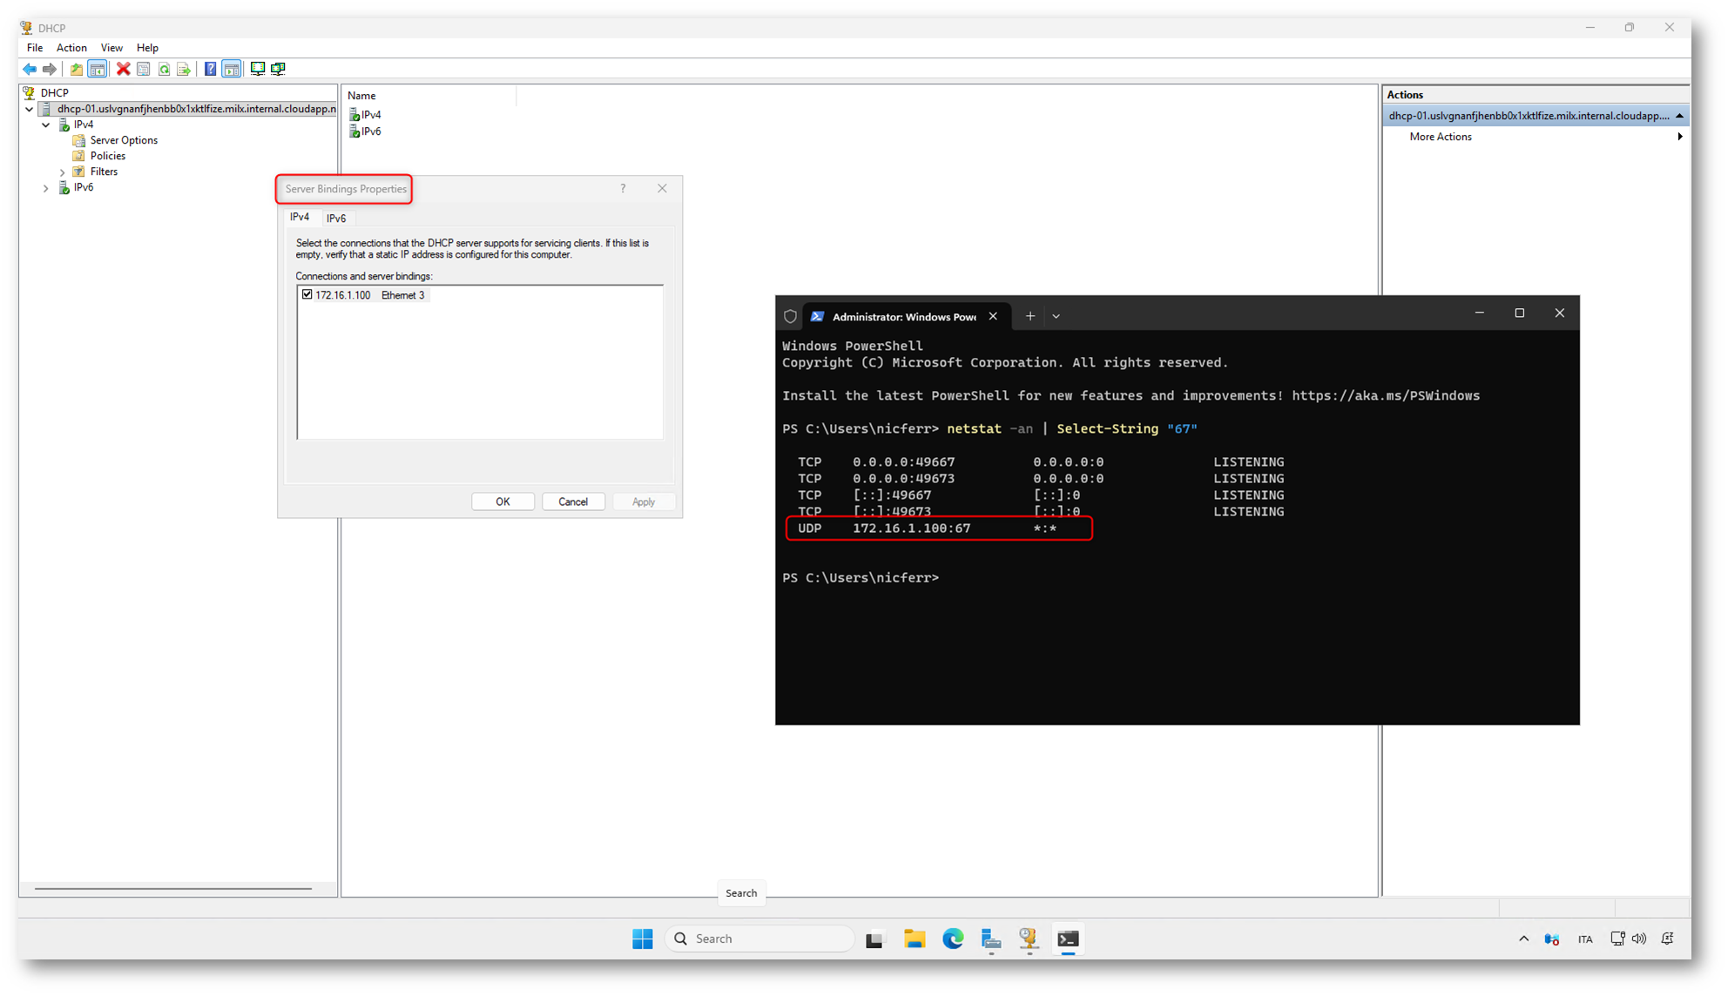
Task: Collapse the IPv4 tree node
Action: pos(46,124)
